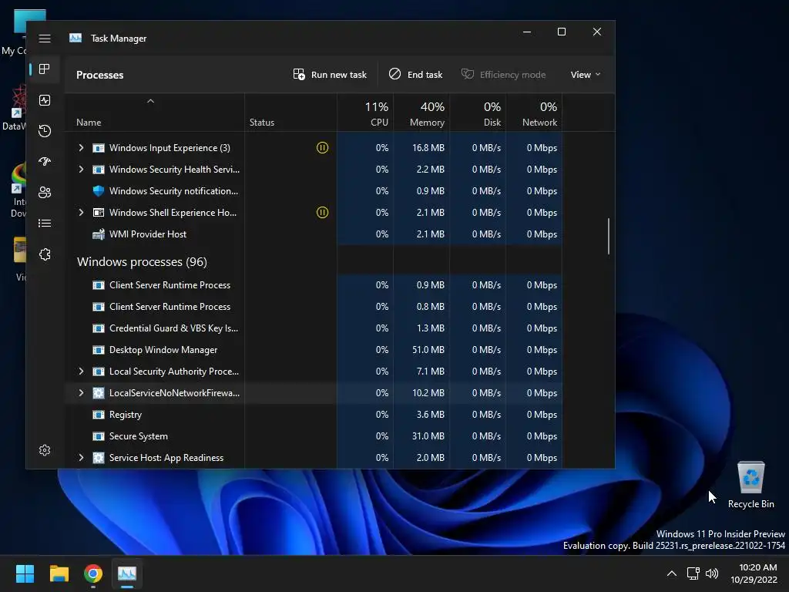The width and height of the screenshot is (789, 592).
Task: Sort by Network column header
Action: pyautogui.click(x=535, y=113)
